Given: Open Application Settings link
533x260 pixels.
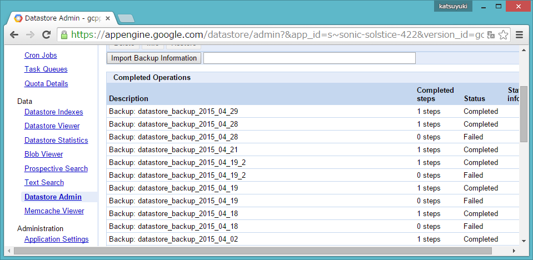Looking at the screenshot, I should pos(57,239).
